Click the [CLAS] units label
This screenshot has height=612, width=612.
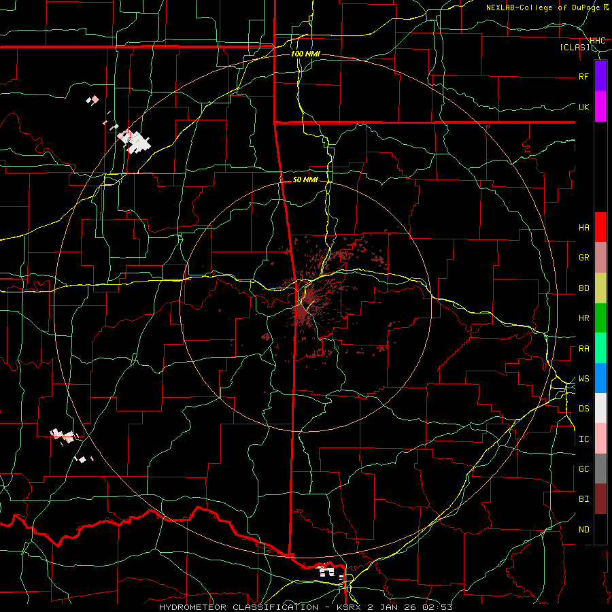(575, 47)
